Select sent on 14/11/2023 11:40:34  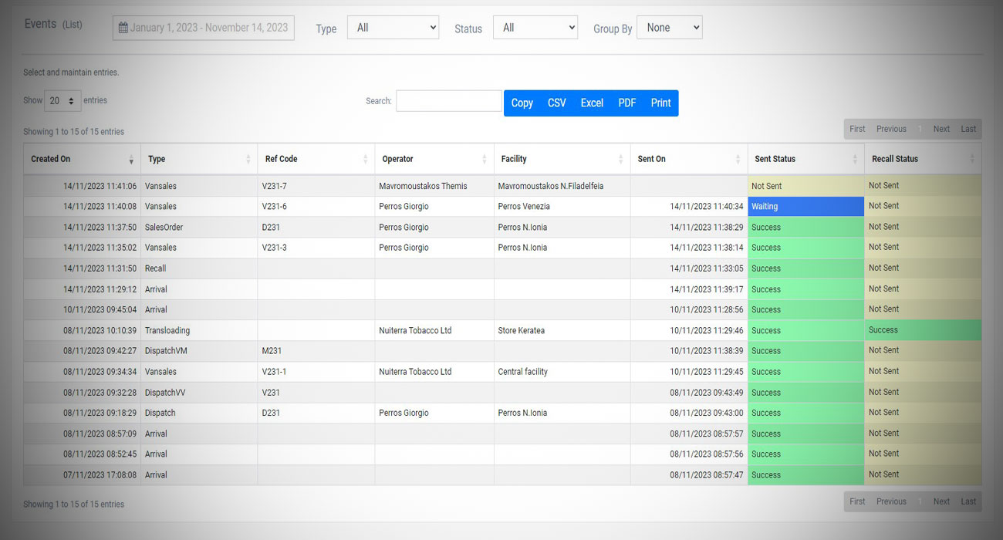(707, 207)
